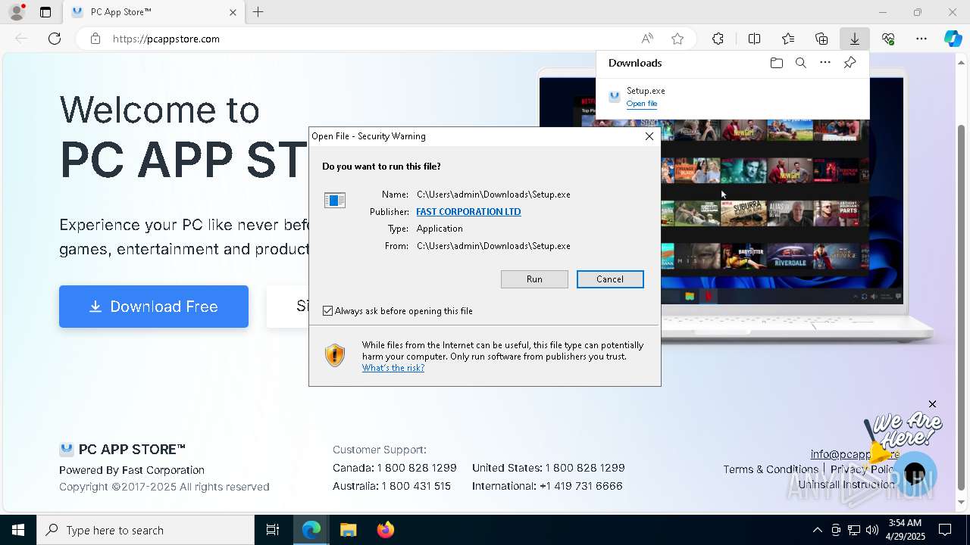Open the notification center icon
This screenshot has height=545, width=970.
(x=945, y=530)
